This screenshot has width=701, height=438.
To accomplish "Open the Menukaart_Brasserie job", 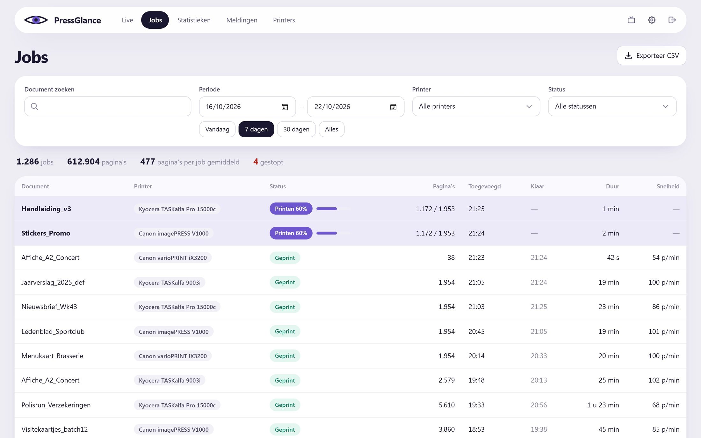I will tap(350, 356).
